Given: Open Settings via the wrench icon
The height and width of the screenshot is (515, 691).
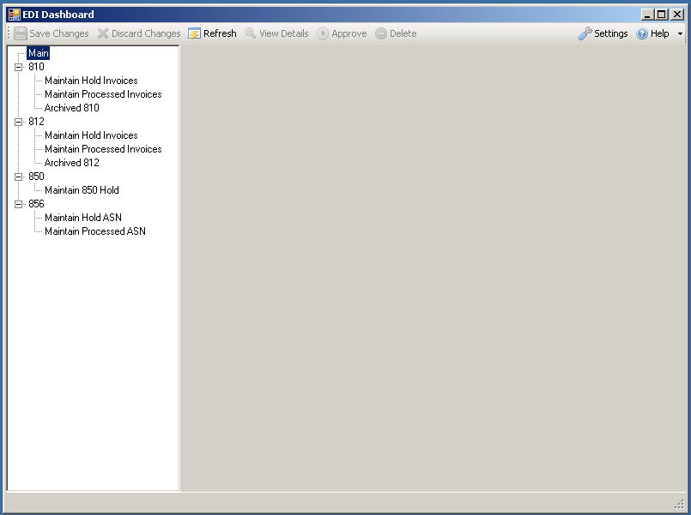Looking at the screenshot, I should click(585, 33).
